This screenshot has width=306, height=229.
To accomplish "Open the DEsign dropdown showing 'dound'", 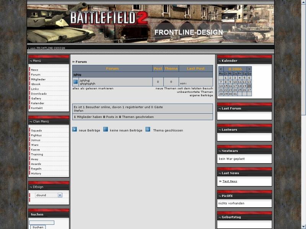I will (x=49, y=195).
